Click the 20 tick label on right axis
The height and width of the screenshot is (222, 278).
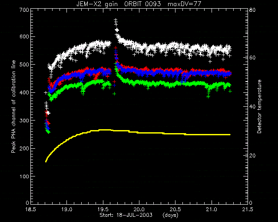coord(252,156)
